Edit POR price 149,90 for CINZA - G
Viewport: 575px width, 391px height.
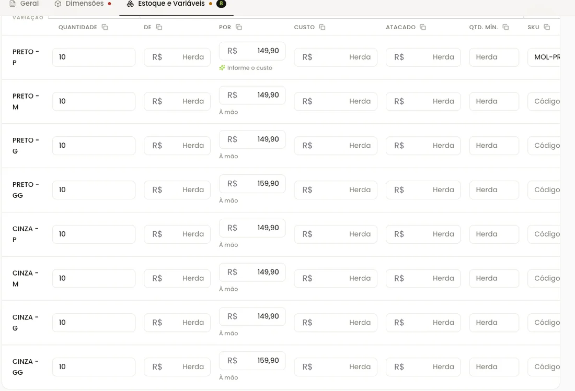[252, 316]
